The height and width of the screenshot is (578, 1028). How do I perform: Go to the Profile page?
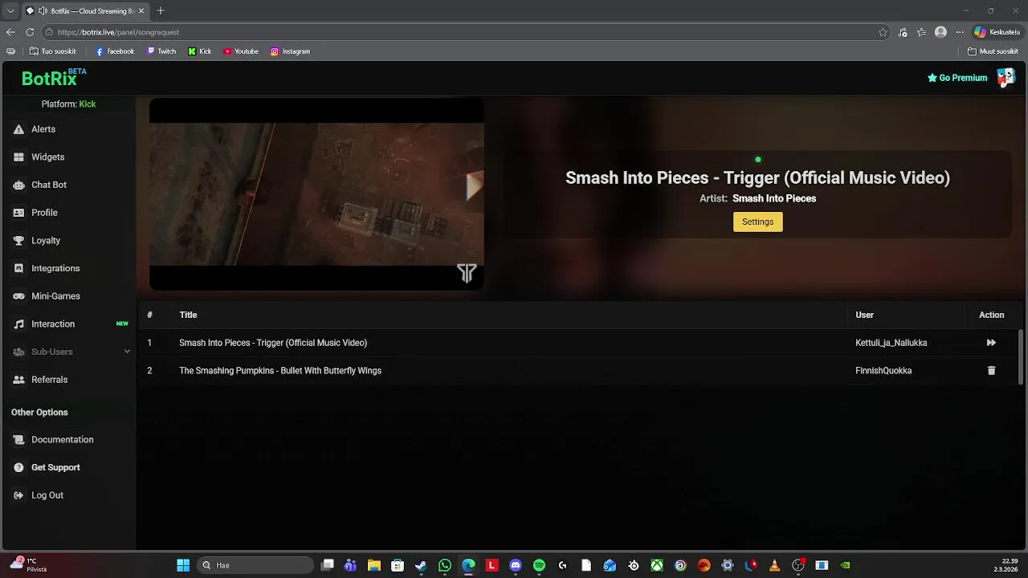[x=44, y=213]
